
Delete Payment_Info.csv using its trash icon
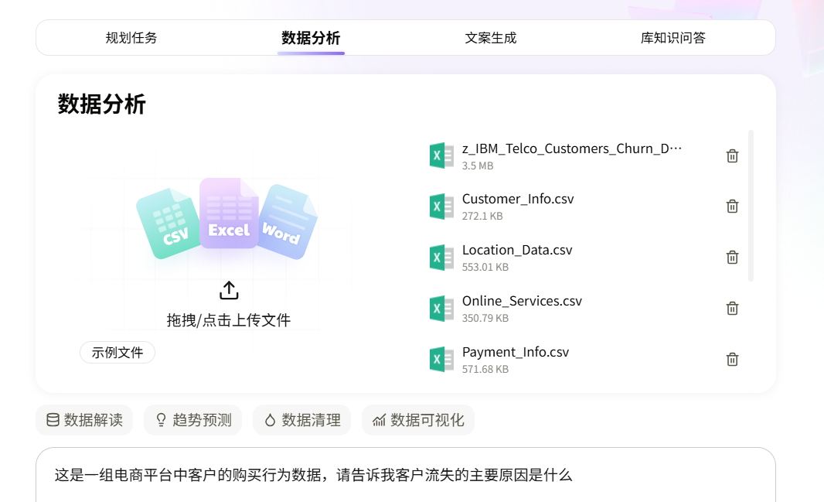click(x=732, y=358)
